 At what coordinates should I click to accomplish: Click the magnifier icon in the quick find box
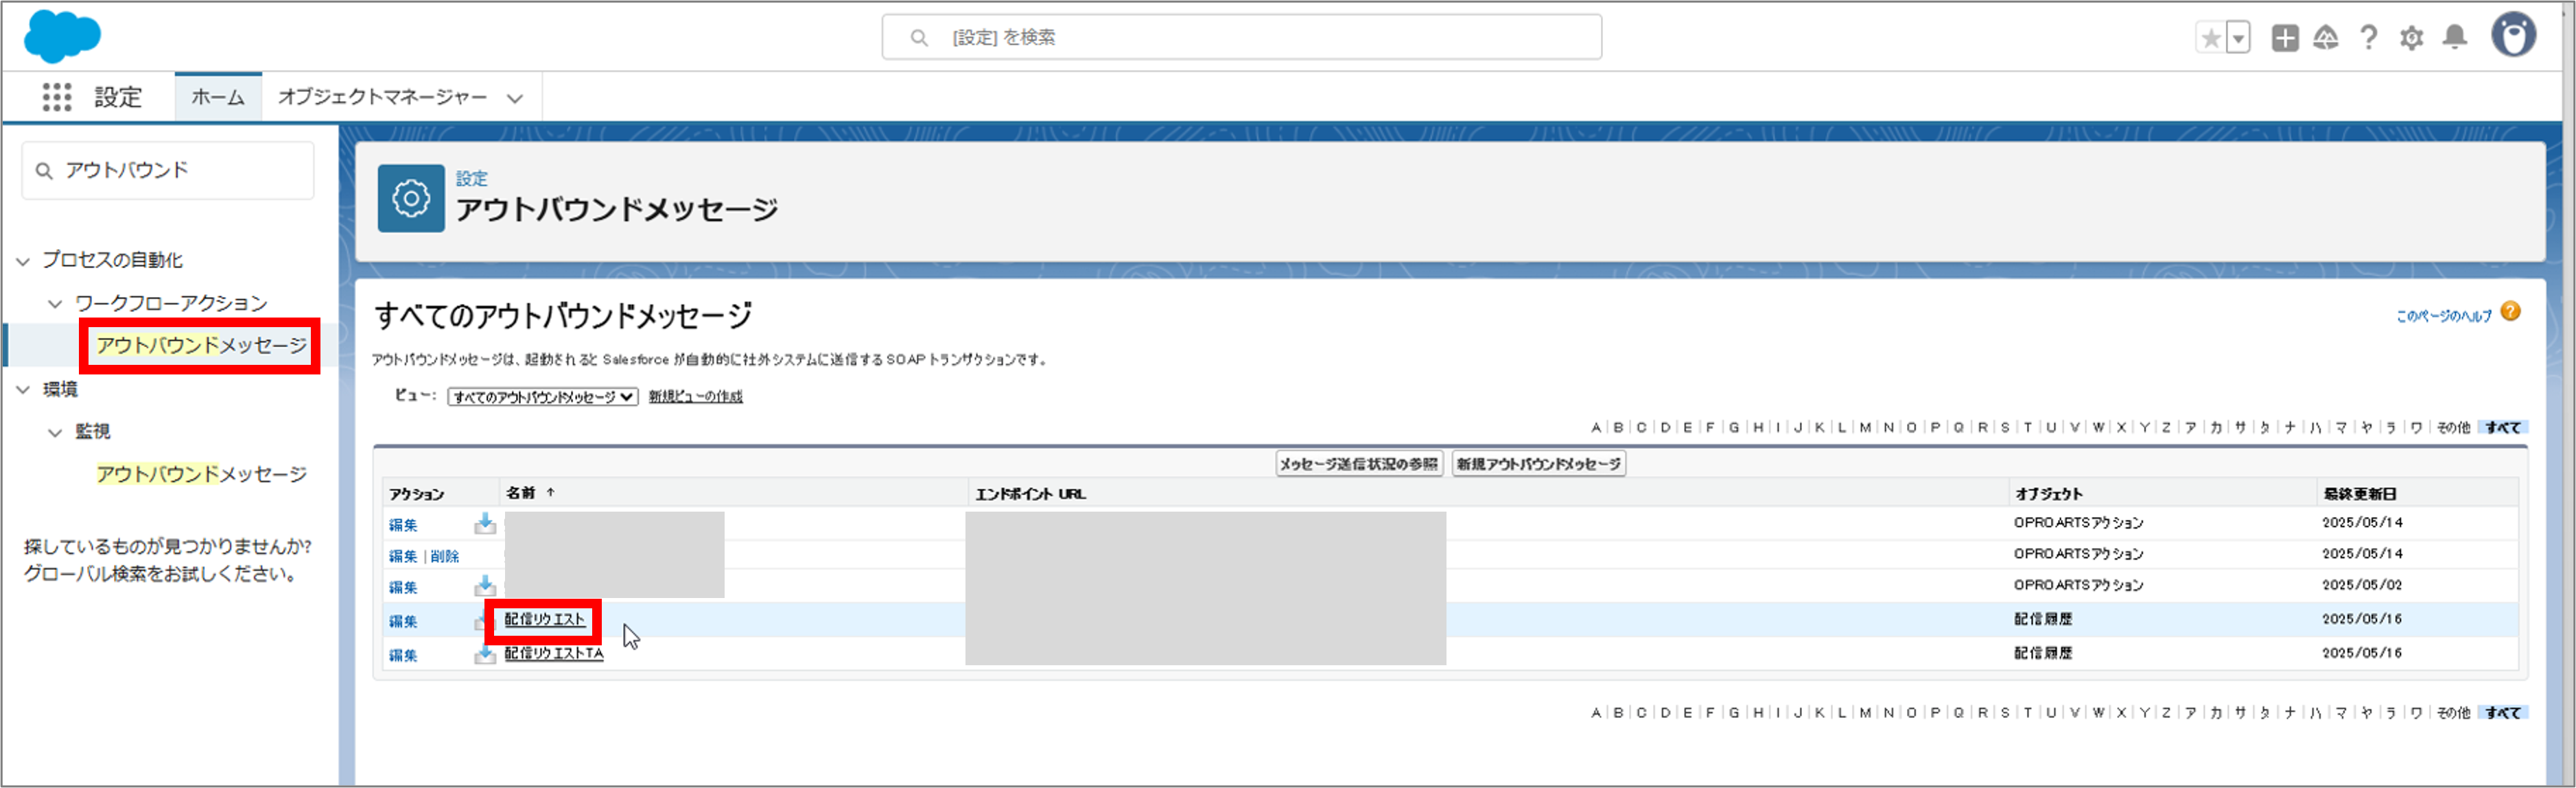click(x=44, y=170)
